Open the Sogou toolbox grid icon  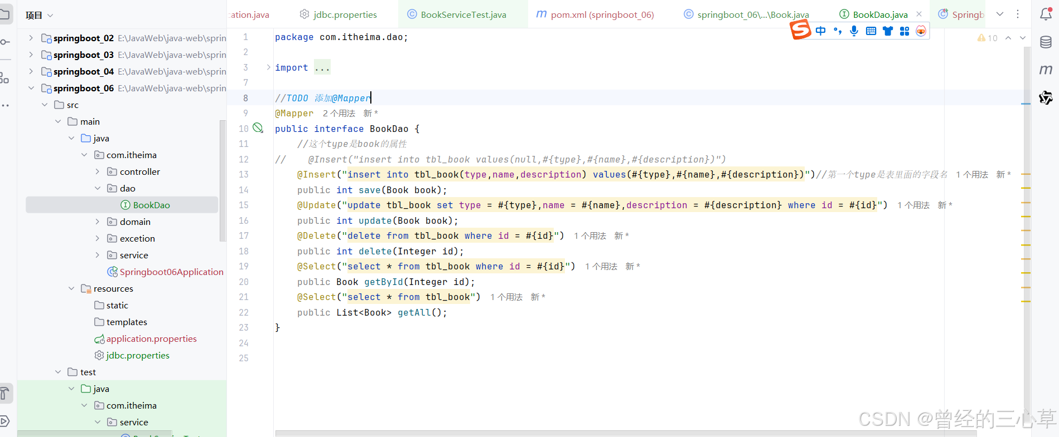(x=905, y=31)
